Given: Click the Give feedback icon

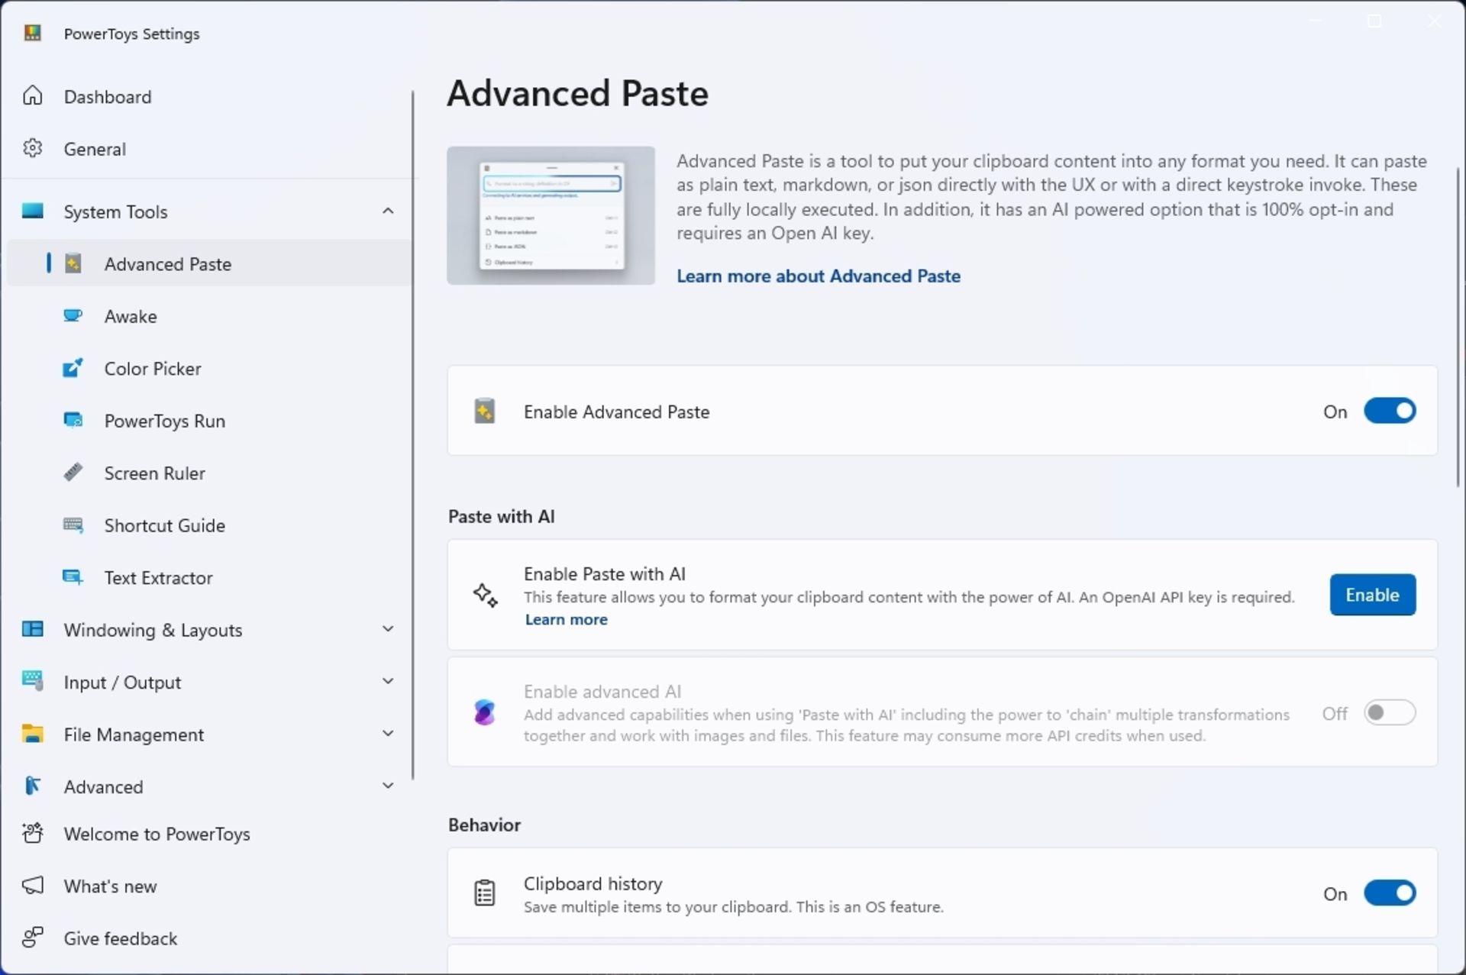Looking at the screenshot, I should coord(32,938).
